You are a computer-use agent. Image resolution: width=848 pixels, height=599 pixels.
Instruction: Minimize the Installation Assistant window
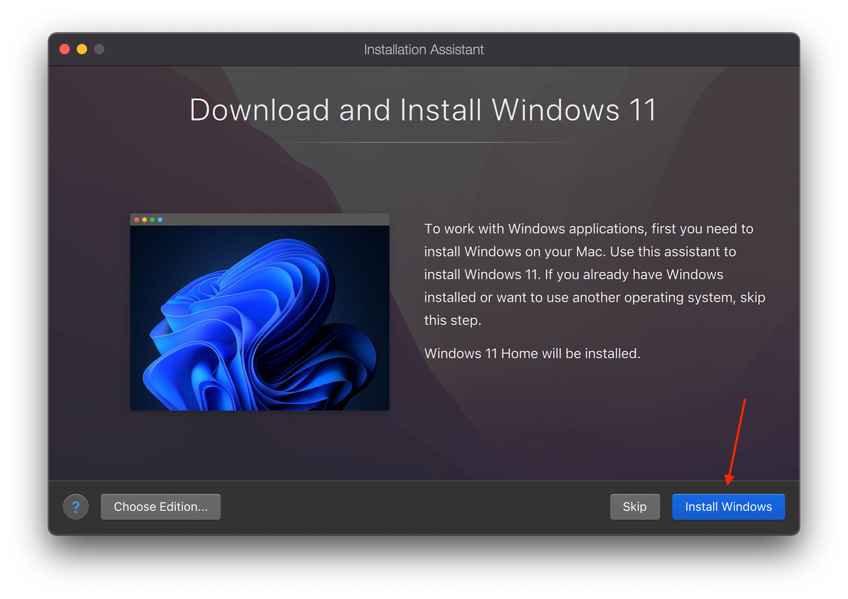pos(81,49)
